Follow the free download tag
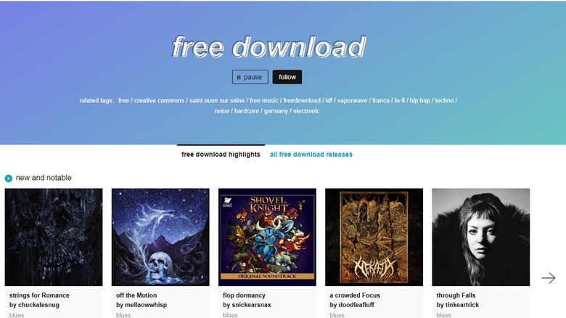 (x=287, y=77)
